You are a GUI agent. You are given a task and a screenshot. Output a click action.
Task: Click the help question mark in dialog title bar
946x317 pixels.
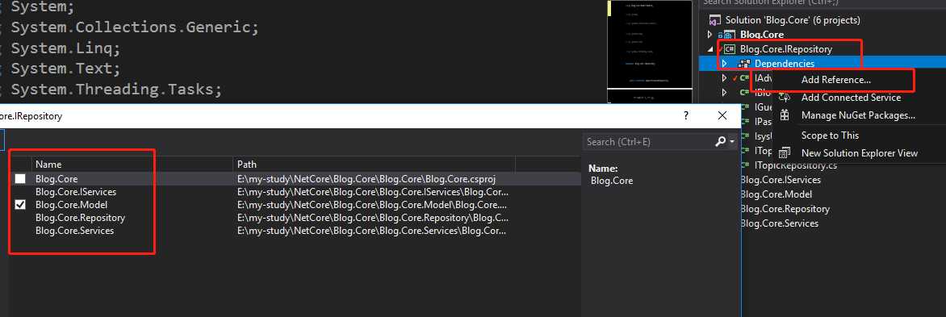pos(686,115)
